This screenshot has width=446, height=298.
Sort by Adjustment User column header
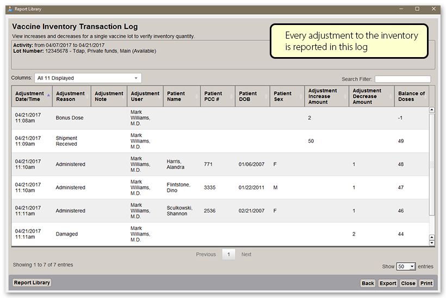pyautogui.click(x=145, y=96)
